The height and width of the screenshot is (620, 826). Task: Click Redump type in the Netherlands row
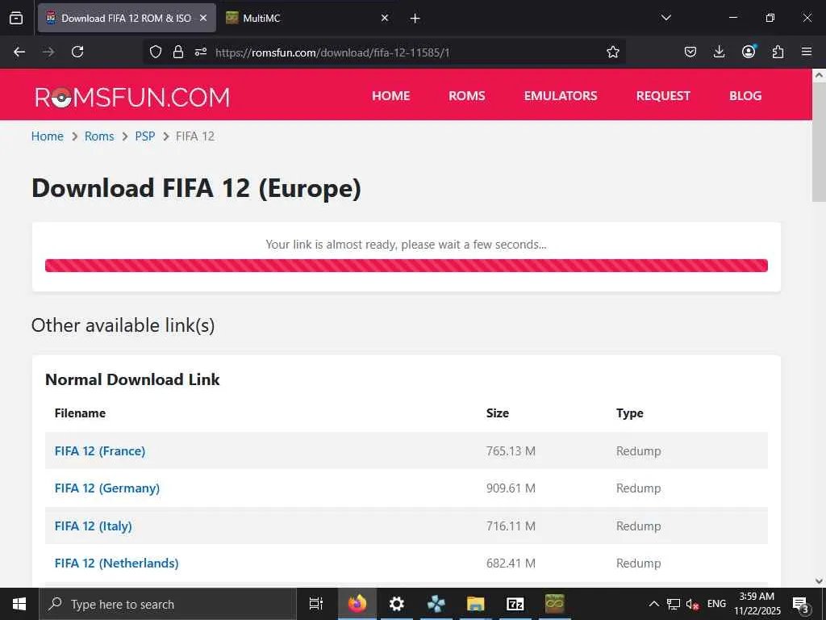click(639, 563)
